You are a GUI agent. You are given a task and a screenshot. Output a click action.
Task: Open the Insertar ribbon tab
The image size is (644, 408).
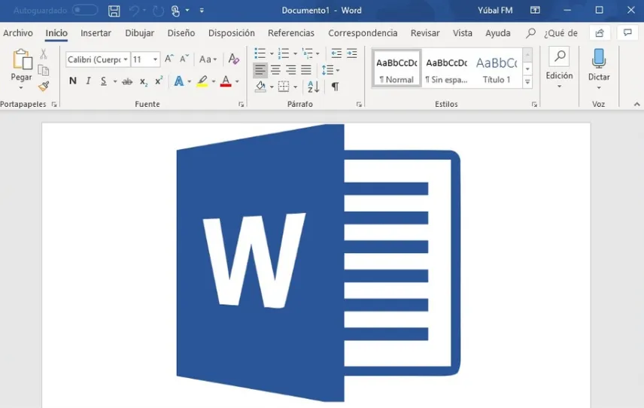96,33
